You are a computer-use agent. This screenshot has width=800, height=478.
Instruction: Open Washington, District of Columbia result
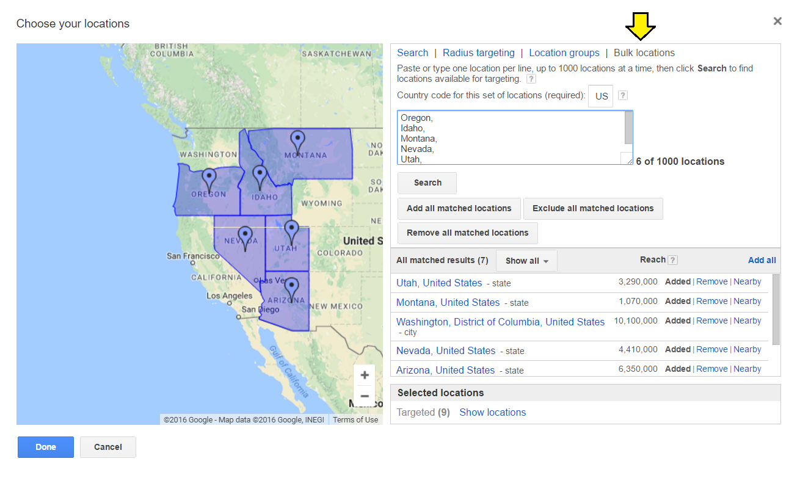click(500, 322)
